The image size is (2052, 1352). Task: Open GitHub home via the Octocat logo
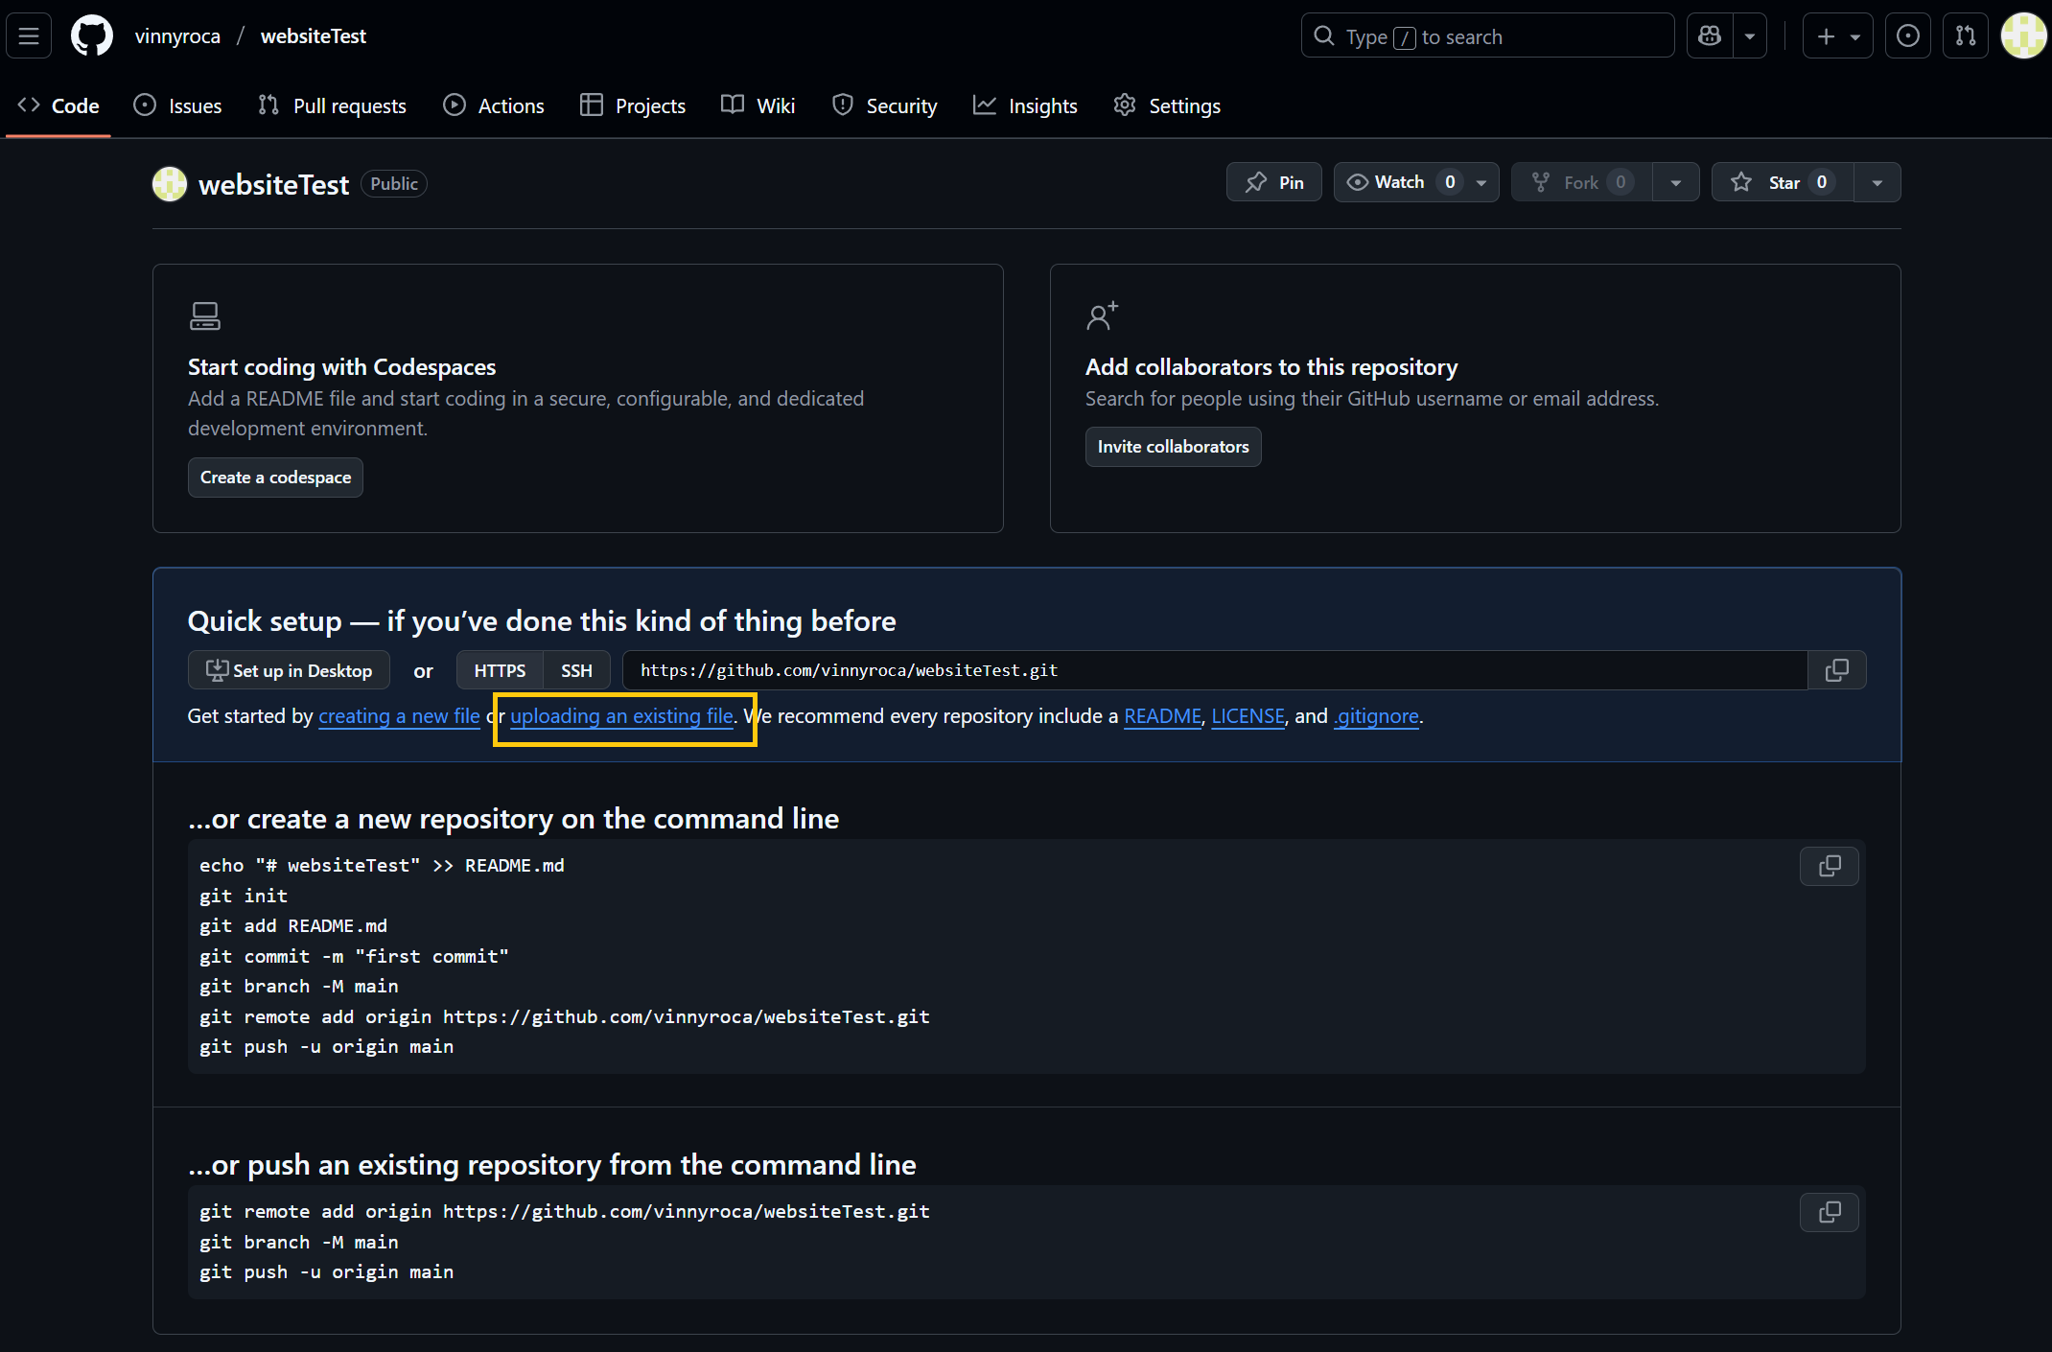click(91, 35)
